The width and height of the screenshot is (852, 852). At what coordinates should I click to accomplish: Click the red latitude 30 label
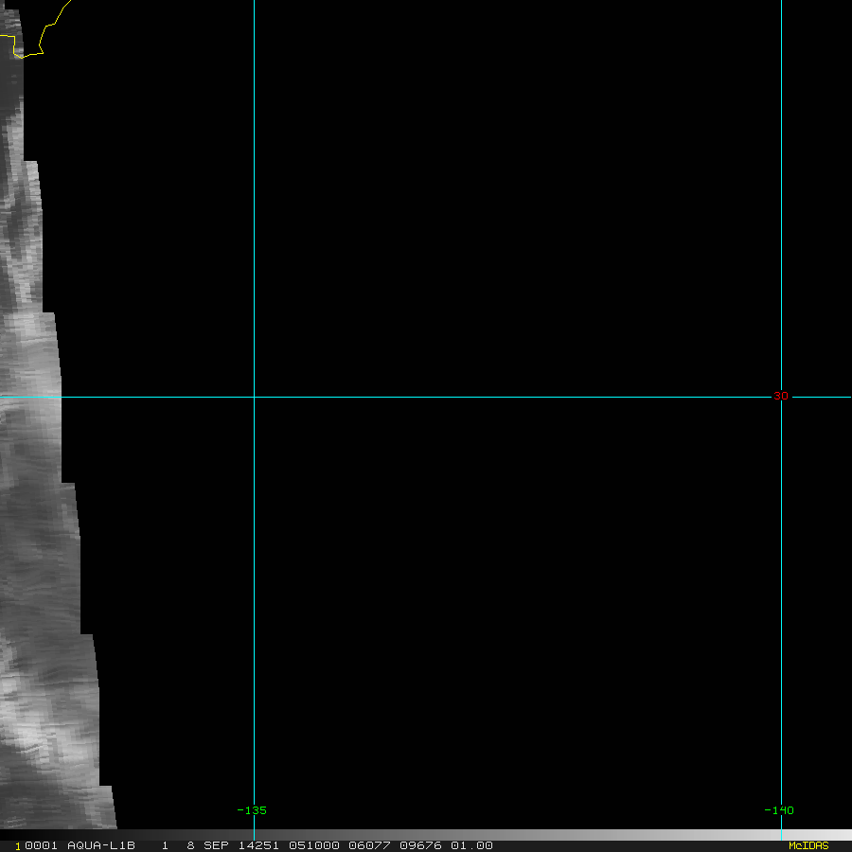(781, 396)
